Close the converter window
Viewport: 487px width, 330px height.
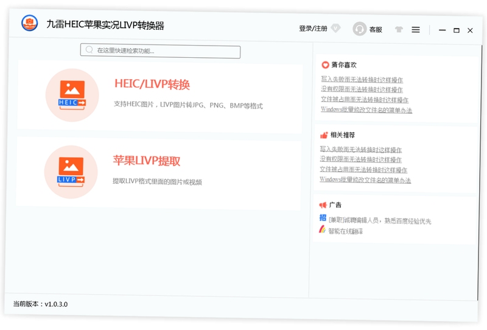tap(470, 30)
